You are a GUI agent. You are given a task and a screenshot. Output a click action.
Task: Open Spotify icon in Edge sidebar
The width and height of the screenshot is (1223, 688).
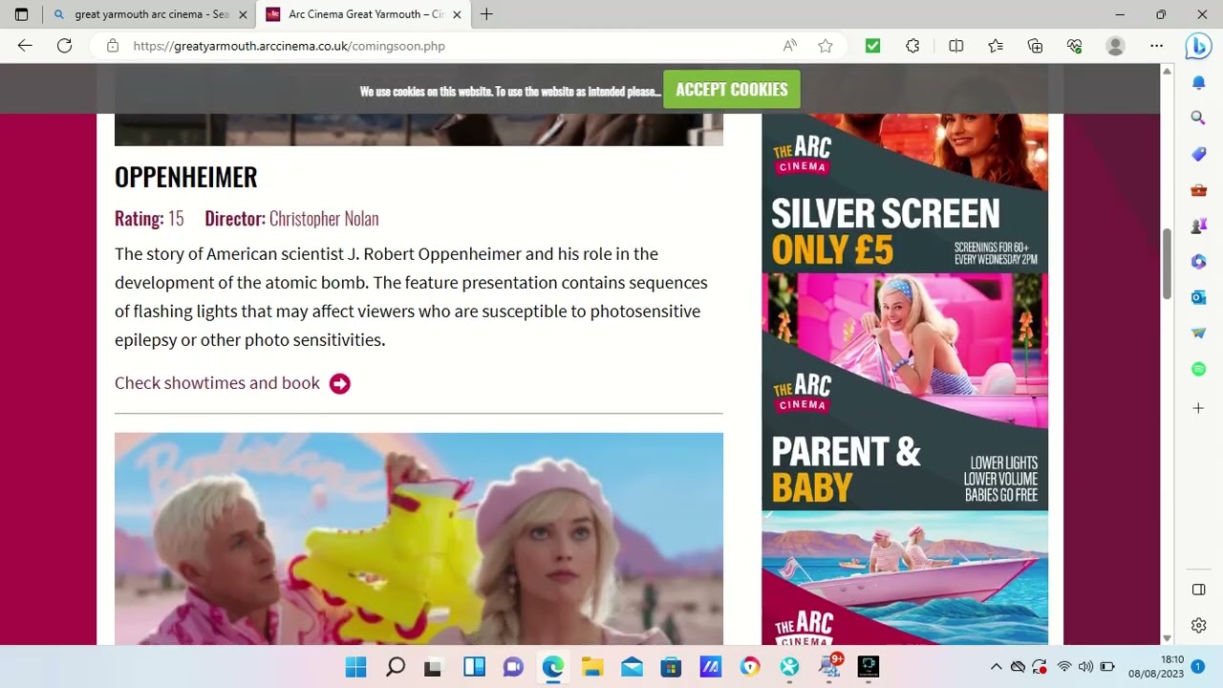pyautogui.click(x=1198, y=369)
